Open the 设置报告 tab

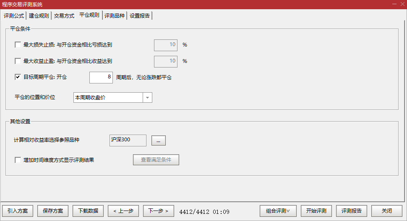click(139, 16)
